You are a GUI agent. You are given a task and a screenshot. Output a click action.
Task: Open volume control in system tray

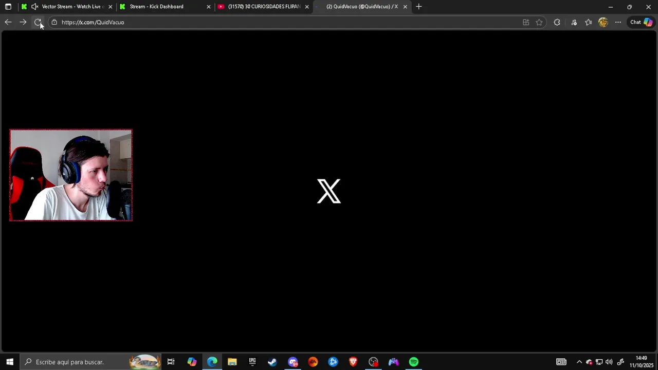tap(609, 362)
